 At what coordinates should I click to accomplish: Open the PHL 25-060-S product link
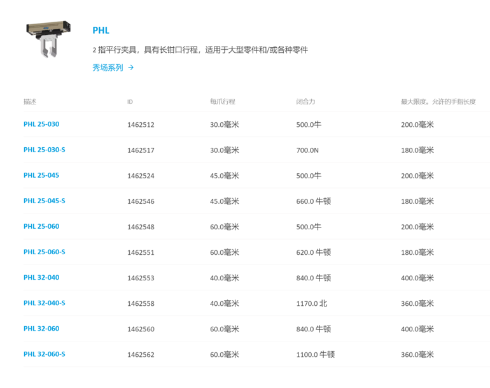tap(44, 252)
